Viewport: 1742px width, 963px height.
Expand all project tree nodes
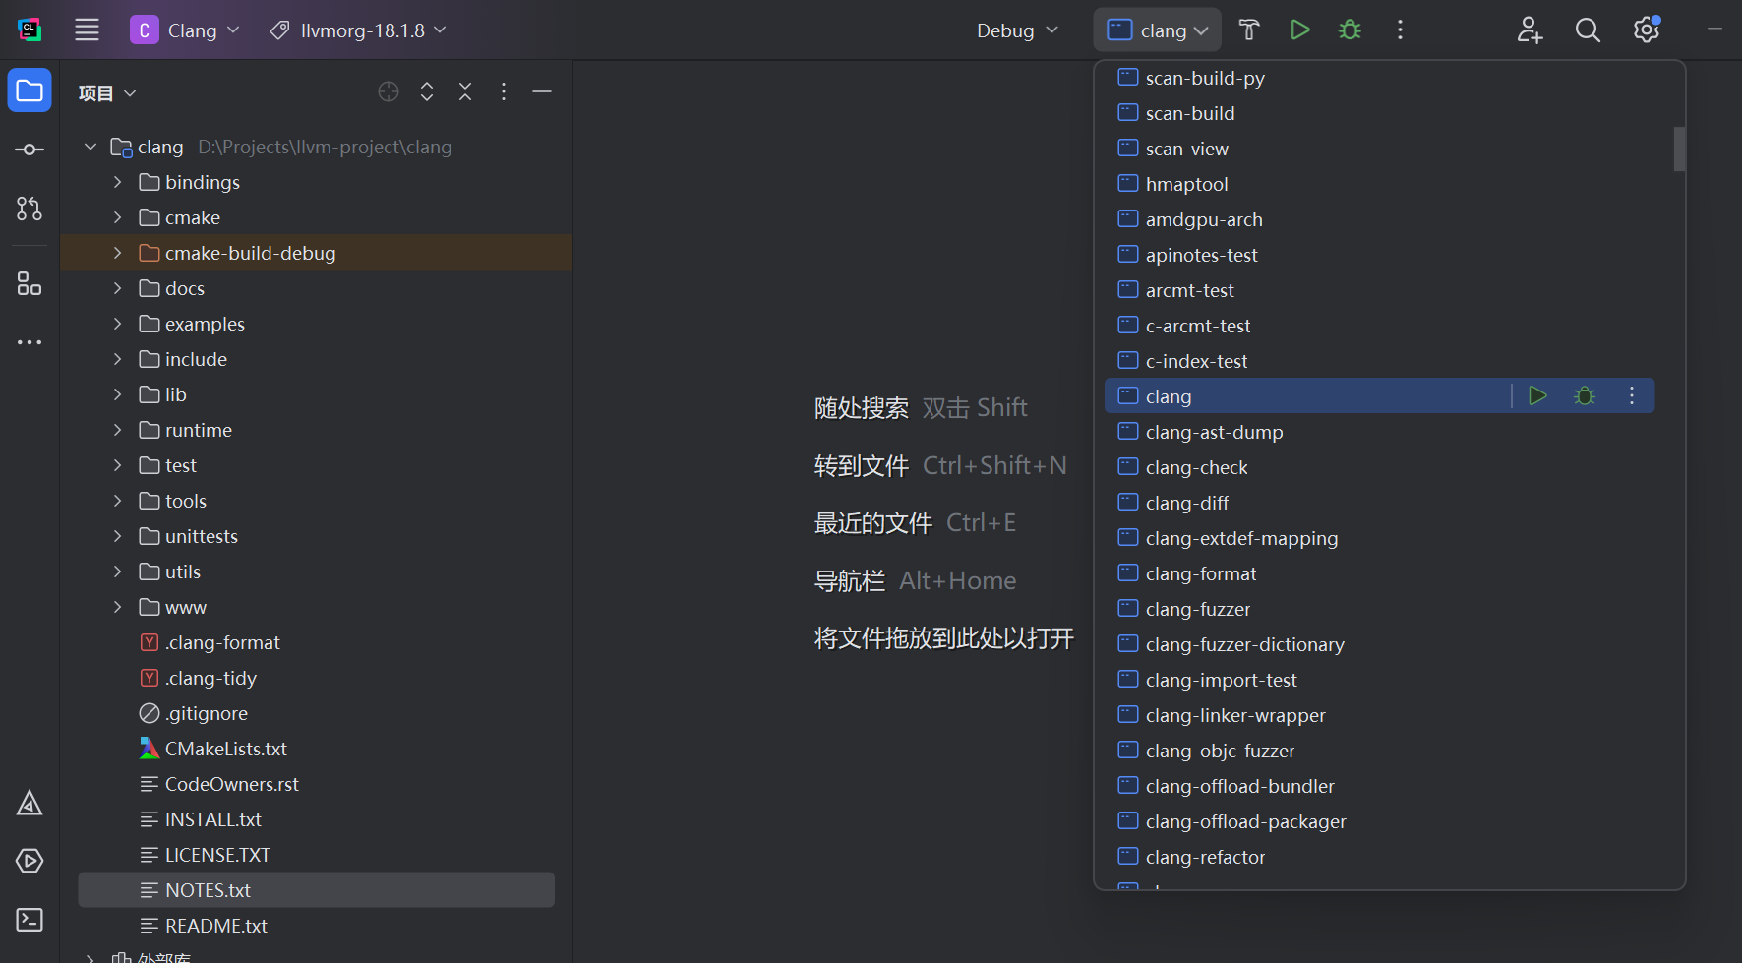click(427, 91)
